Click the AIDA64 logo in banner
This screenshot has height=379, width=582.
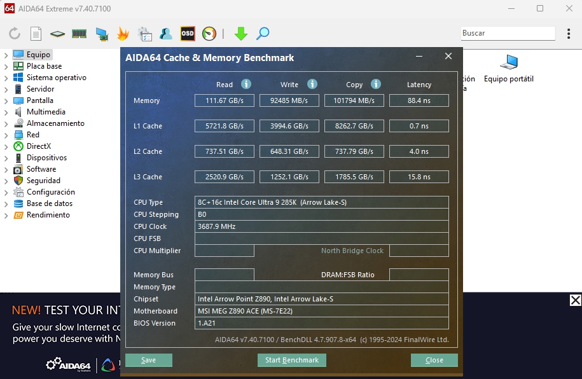68,364
